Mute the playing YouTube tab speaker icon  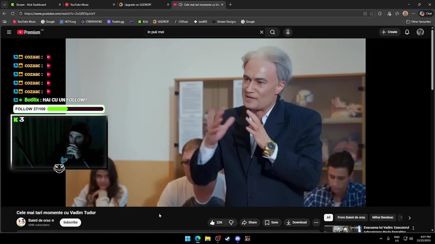pyautogui.click(x=180, y=5)
